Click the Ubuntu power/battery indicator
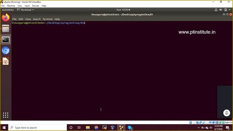 [226, 10]
